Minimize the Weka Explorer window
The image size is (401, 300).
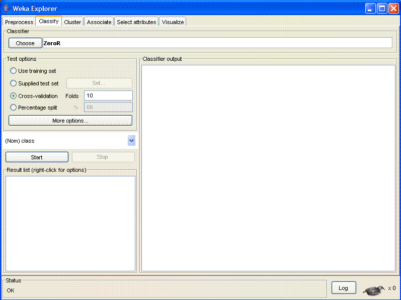[370, 9]
